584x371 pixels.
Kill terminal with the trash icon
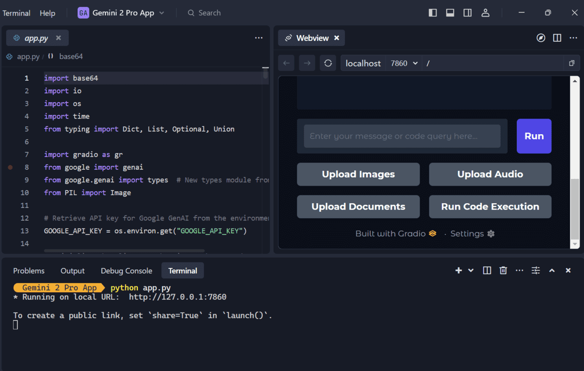pos(503,270)
